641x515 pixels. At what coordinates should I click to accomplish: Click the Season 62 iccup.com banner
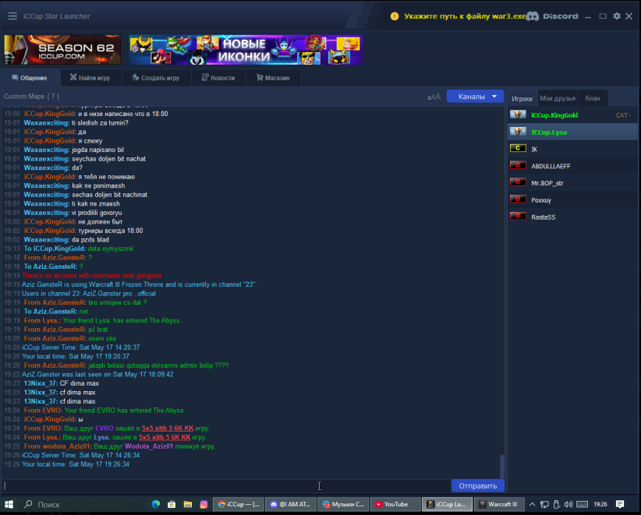pos(62,50)
